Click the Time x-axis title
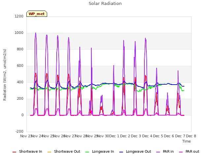This screenshot has width=211, height=158. pyautogui.click(x=187, y=141)
